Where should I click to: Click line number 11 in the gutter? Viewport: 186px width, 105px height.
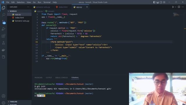37,42
